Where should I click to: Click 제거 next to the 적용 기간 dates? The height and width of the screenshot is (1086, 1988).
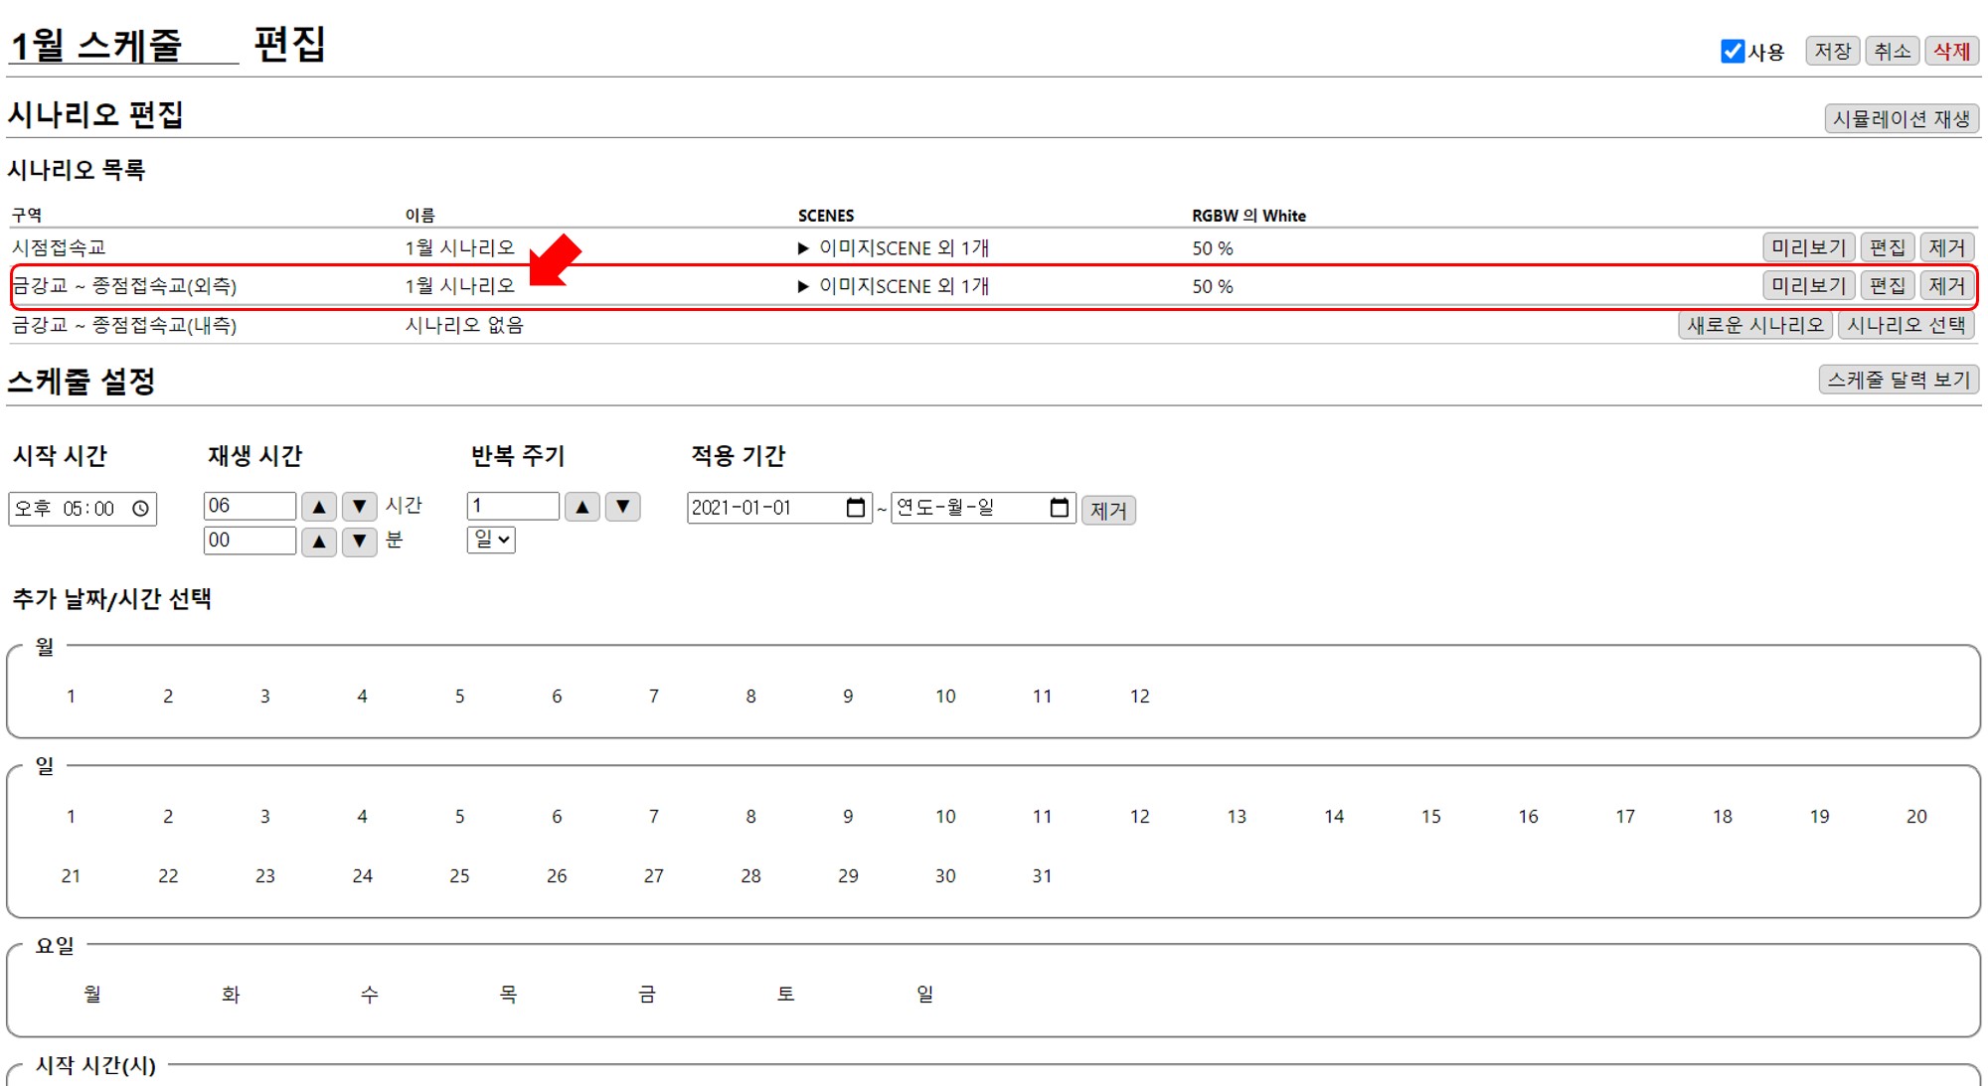click(1108, 511)
